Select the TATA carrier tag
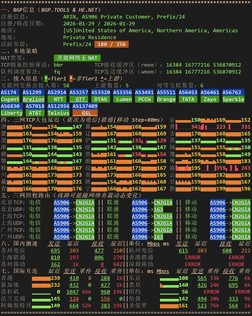252x316 pixels. coord(188,99)
